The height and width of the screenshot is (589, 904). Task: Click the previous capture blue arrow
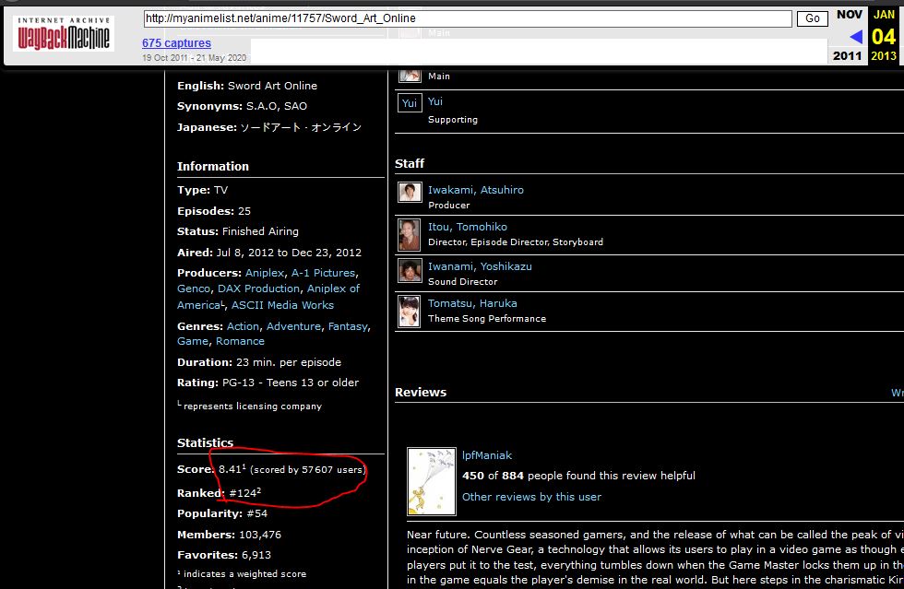click(x=855, y=37)
